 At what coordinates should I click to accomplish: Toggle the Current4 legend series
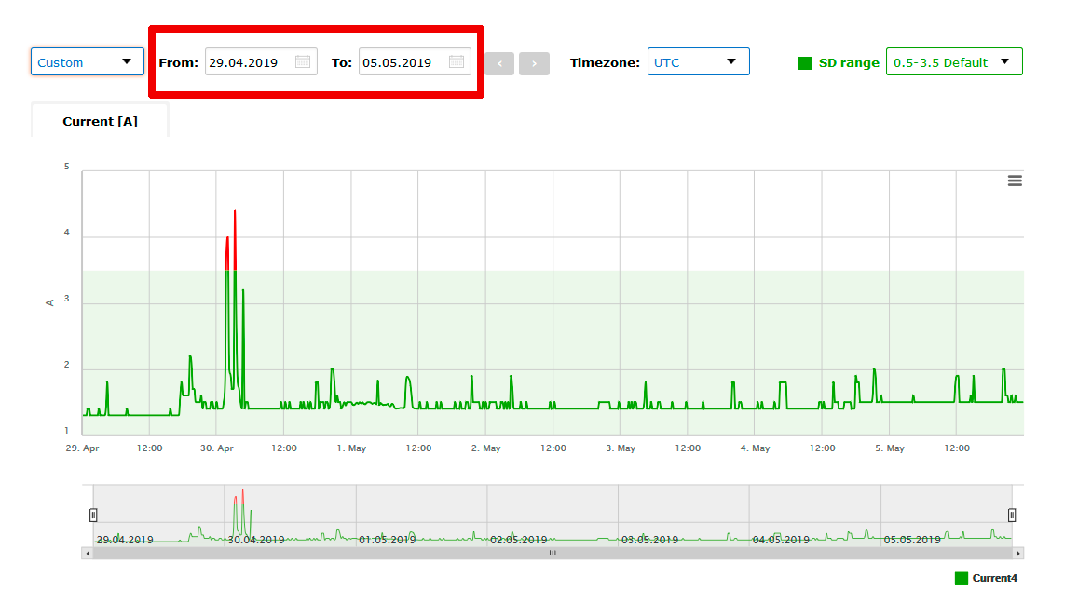(x=994, y=578)
